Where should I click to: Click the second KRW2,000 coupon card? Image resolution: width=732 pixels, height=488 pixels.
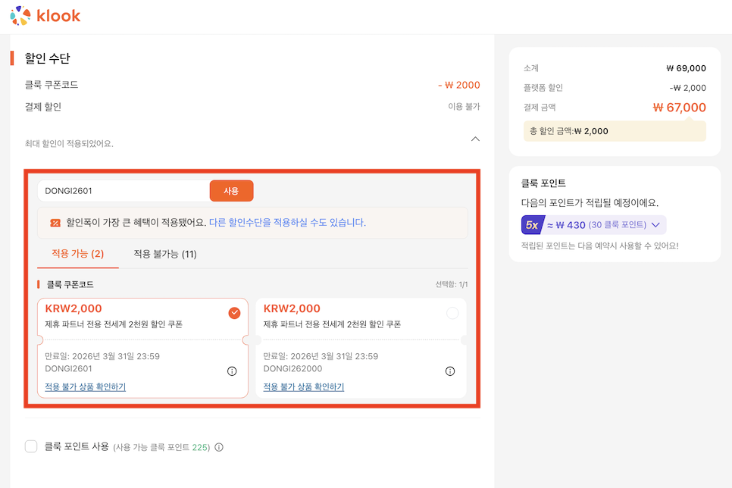point(361,348)
